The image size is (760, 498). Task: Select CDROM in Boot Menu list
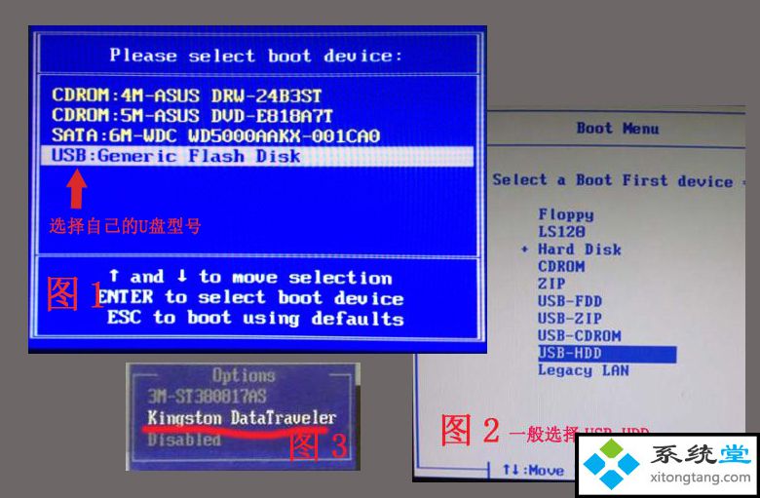pos(561,267)
